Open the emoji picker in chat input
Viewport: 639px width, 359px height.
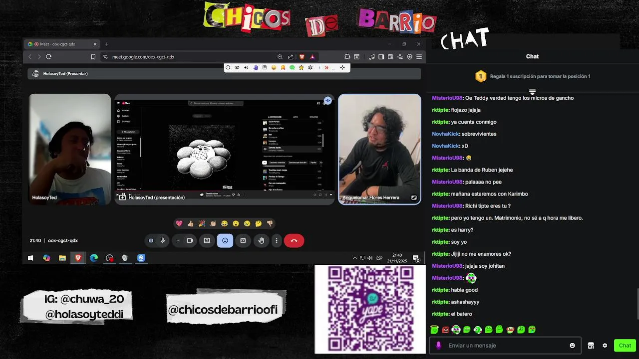point(572,346)
